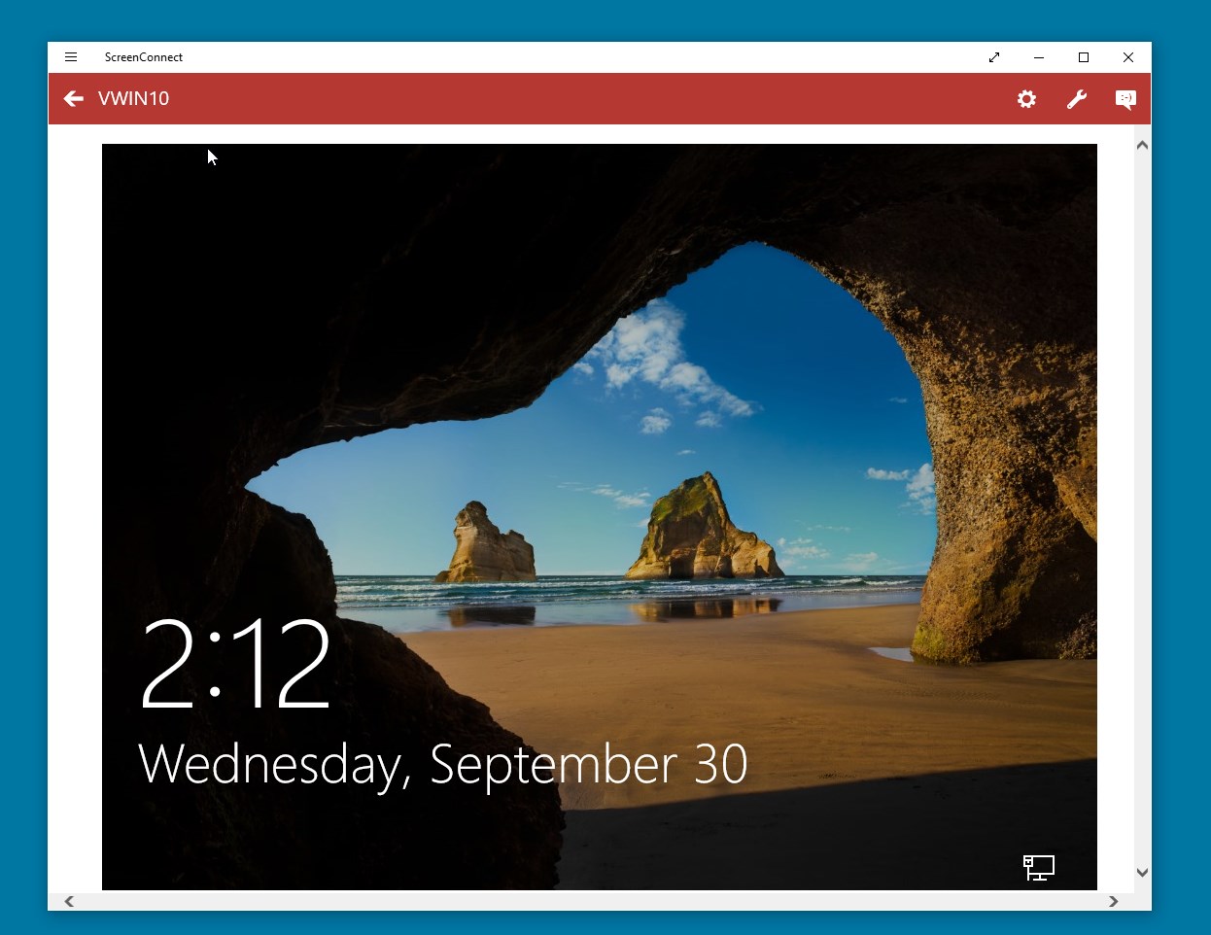Open the essentials wrench menu
The image size is (1211, 935).
click(1077, 98)
